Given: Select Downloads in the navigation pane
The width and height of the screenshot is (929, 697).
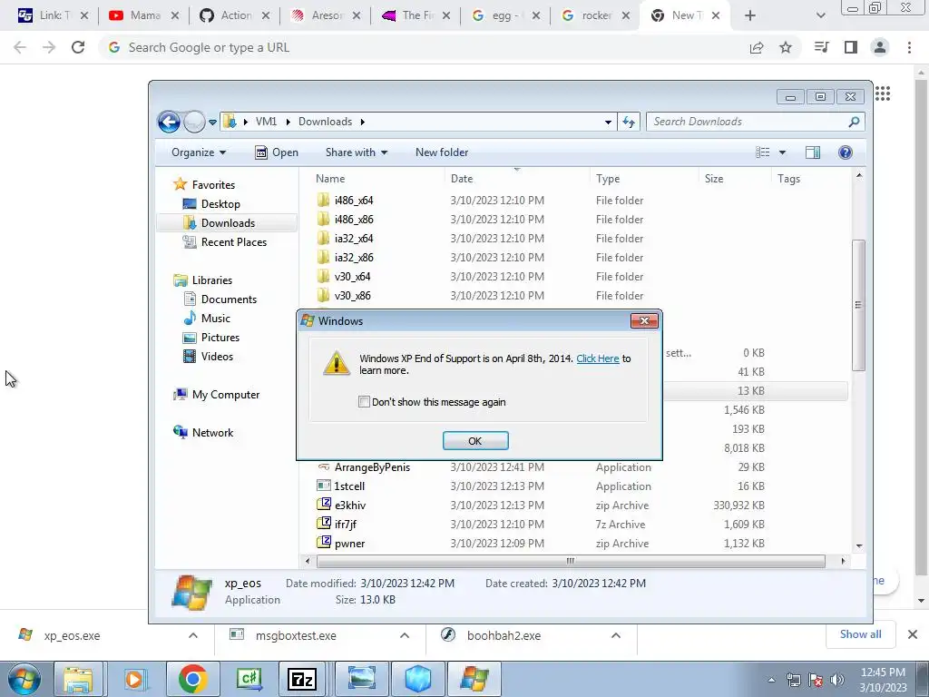Looking at the screenshot, I should click(x=228, y=223).
